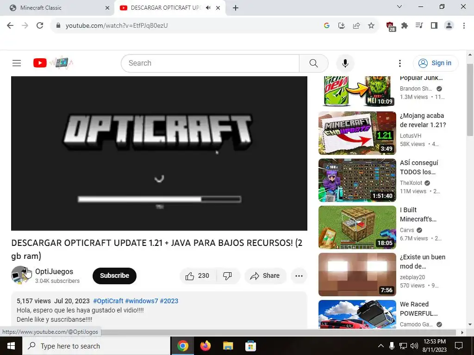Sign in to YouTube
This screenshot has height=355, width=474.
435,63
